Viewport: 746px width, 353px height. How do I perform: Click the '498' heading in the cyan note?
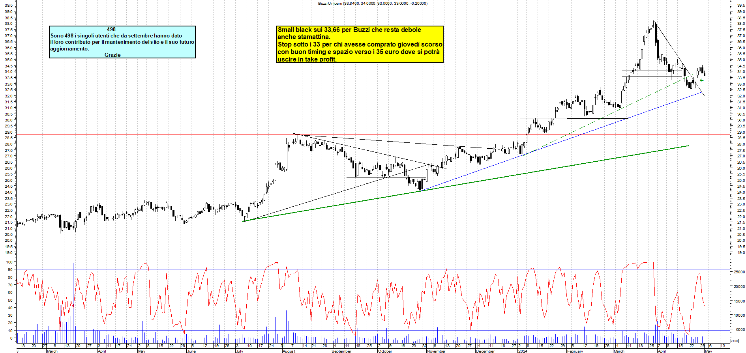click(x=111, y=29)
